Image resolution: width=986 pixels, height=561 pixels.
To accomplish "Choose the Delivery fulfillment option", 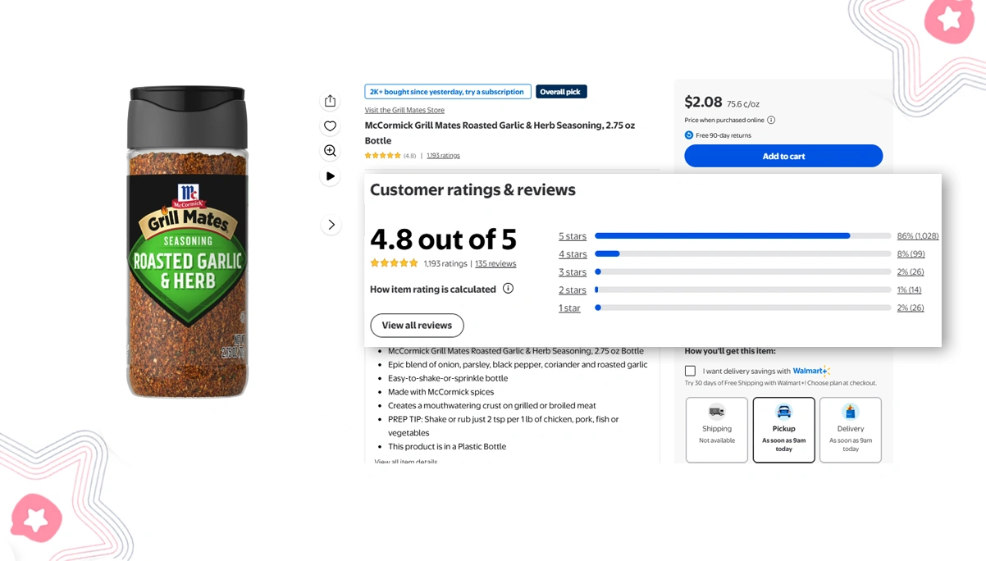I will click(x=850, y=429).
